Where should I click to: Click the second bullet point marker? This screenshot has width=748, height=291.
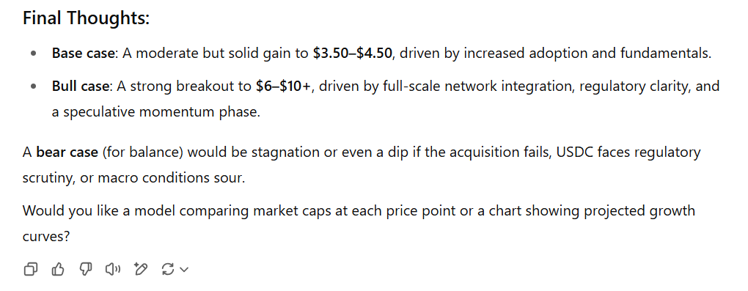(33, 87)
